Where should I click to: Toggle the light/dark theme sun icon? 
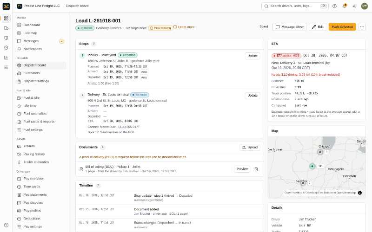coord(354,6)
